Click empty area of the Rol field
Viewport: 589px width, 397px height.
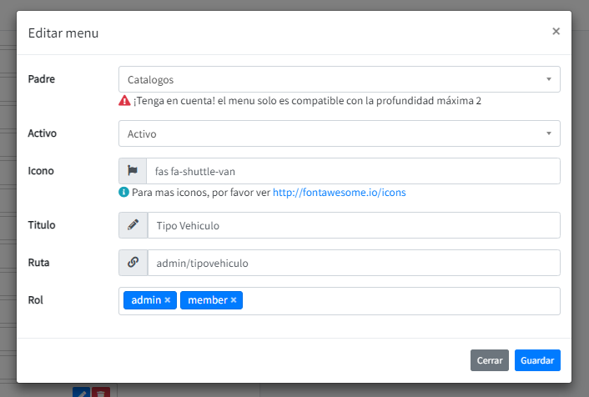pyautogui.click(x=400, y=301)
